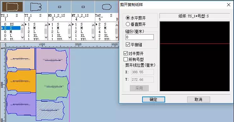234x122 pixels.
Task: Click the 采用 button
Action: (139, 88)
